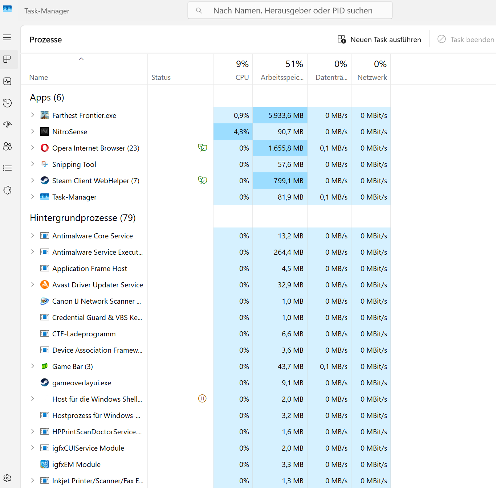
Task: Click the Game Bar icon
Action: tap(45, 366)
